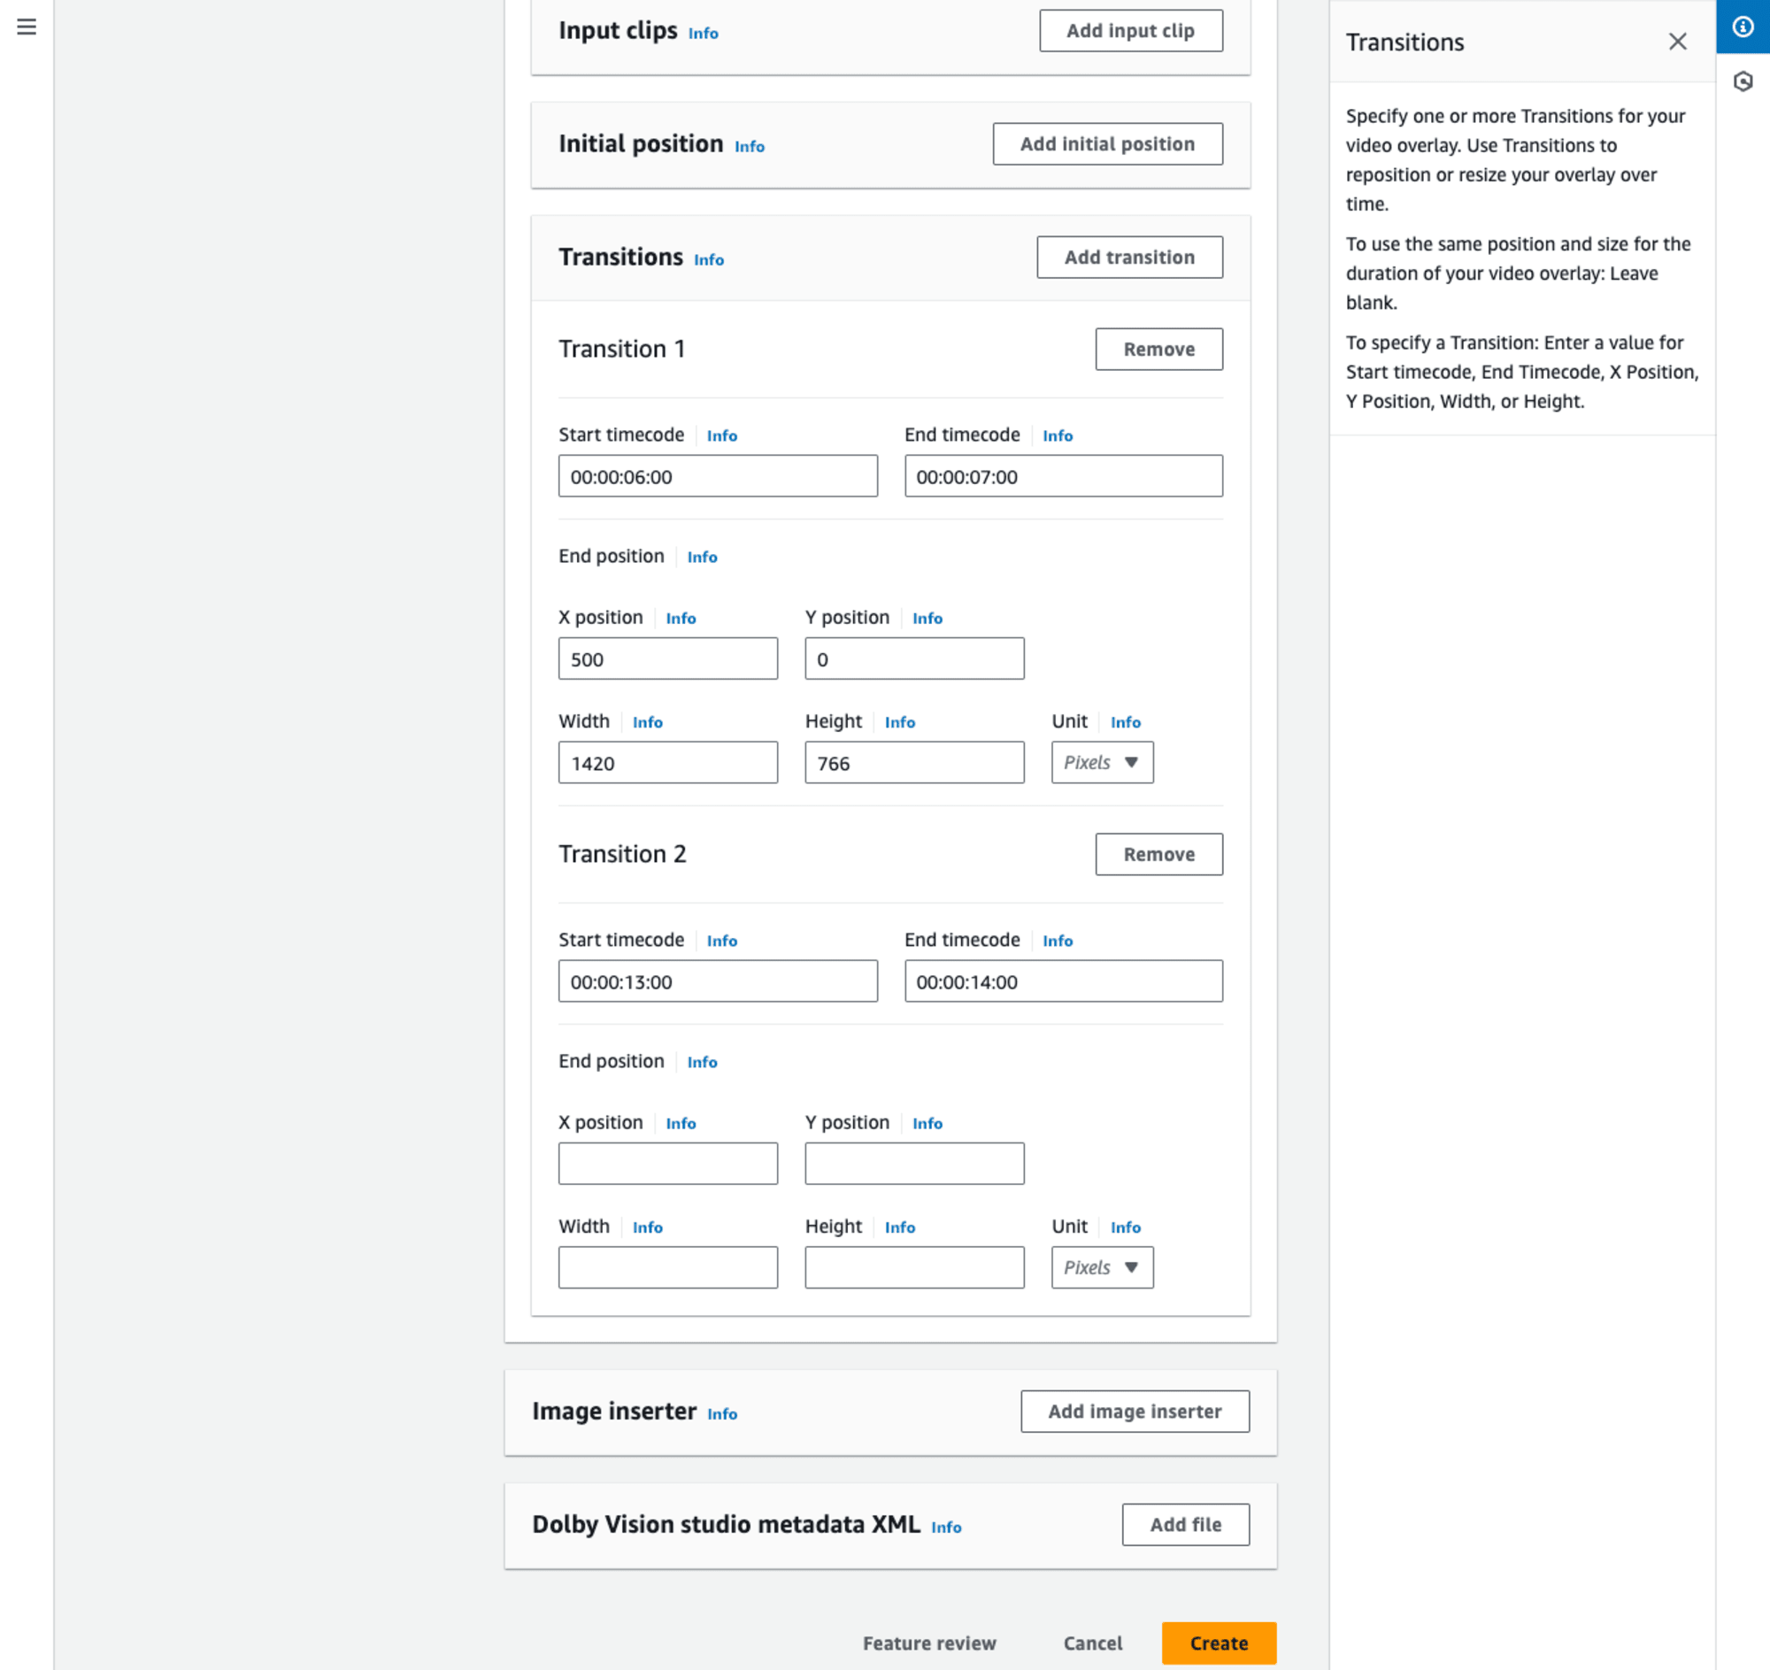Viewport: 1770px width, 1670px height.
Task: Edit Transition 2 end timecode 00:00:14:00
Action: click(x=1063, y=981)
